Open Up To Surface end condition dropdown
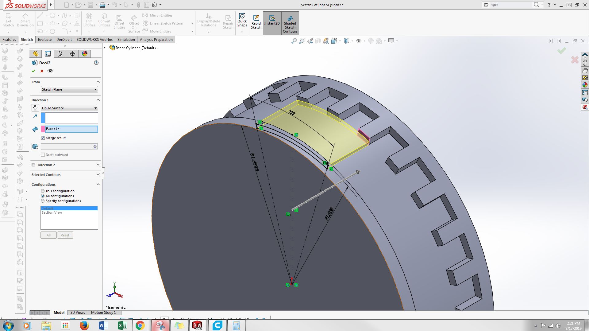Image resolution: width=589 pixels, height=331 pixels. point(69,108)
